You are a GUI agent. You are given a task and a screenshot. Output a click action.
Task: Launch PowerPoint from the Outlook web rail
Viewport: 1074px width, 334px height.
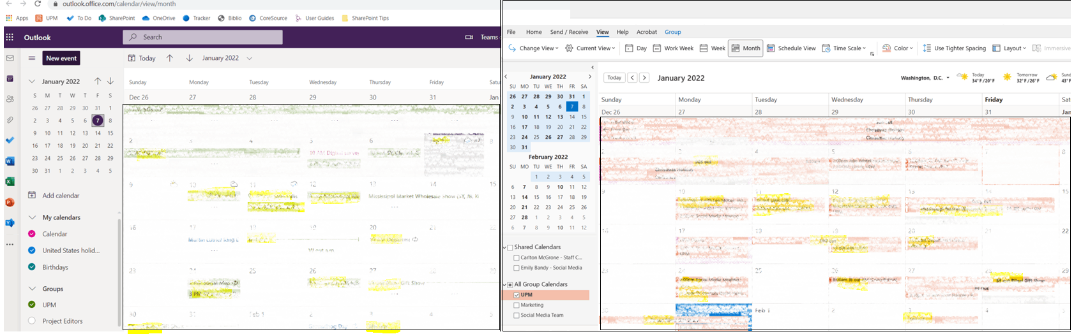coord(10,202)
